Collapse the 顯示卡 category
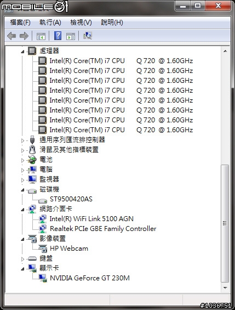Viewport: 235px width, 310px height. pos(22,269)
